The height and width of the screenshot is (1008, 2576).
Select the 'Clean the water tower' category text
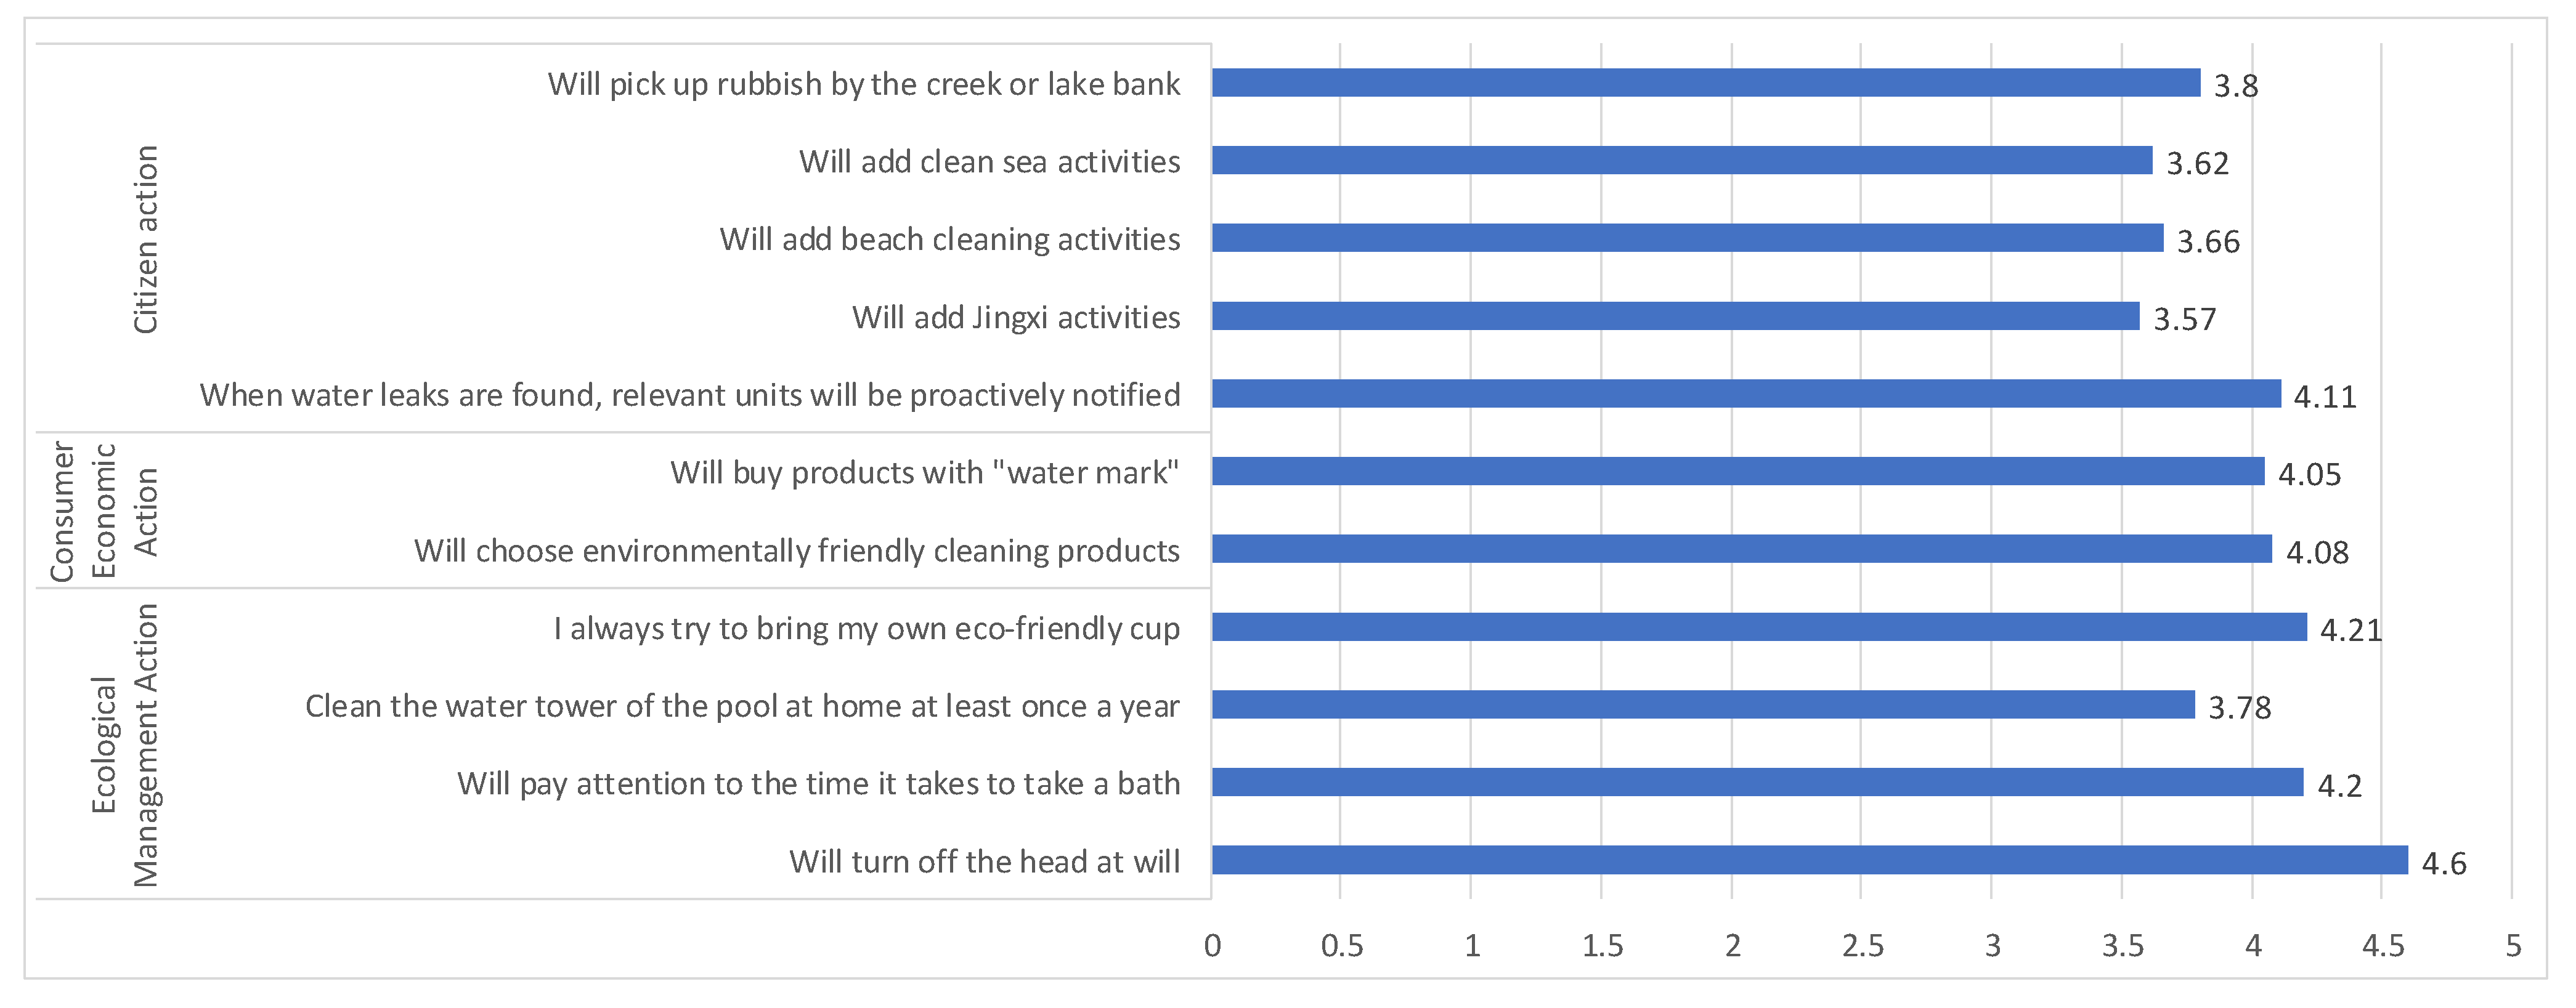pos(742,705)
